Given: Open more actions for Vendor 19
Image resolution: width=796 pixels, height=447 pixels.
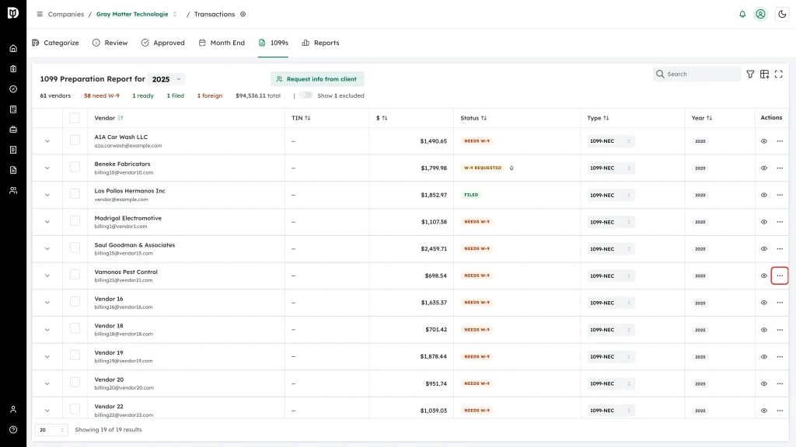Looking at the screenshot, I should click(x=780, y=357).
